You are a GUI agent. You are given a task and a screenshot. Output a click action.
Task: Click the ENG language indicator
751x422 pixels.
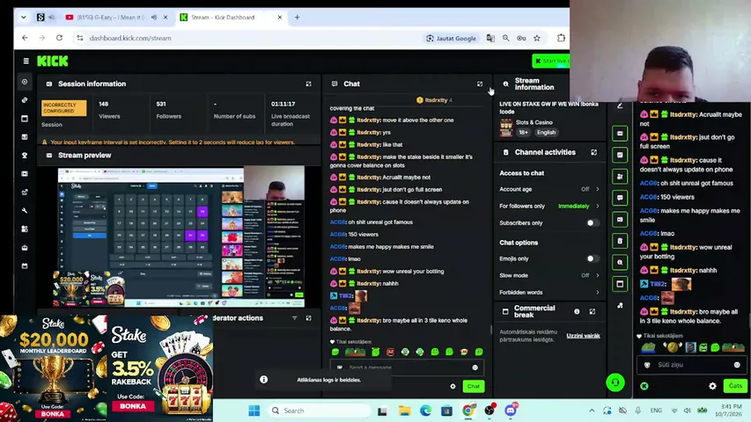pos(656,411)
